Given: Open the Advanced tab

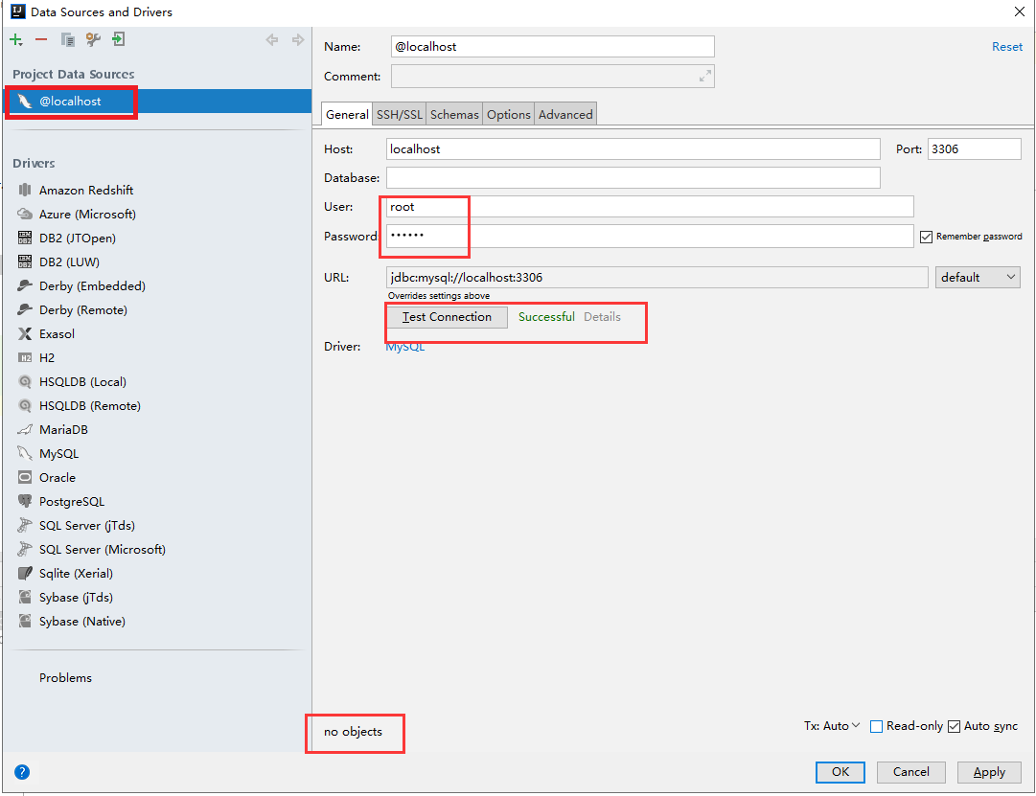Looking at the screenshot, I should [565, 114].
